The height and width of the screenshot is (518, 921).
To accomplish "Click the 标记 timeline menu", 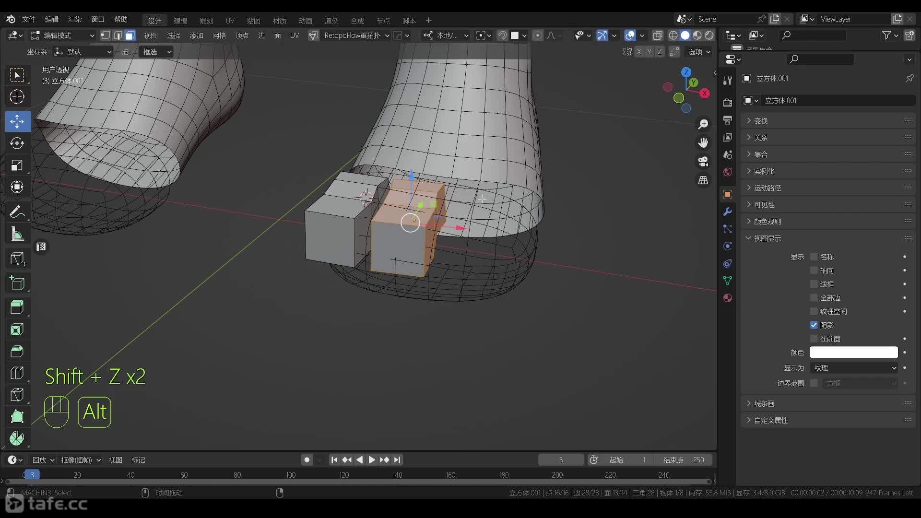I will 138,460.
